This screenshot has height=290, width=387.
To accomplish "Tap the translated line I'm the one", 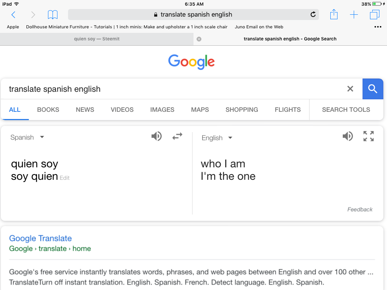I will coord(228,176).
